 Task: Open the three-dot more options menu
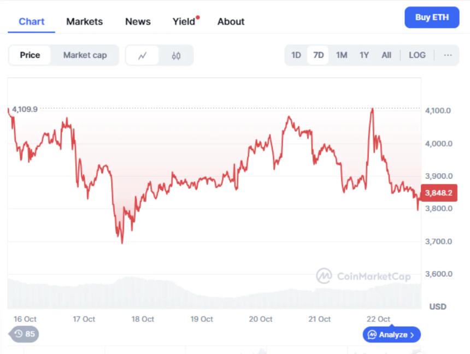pos(448,55)
